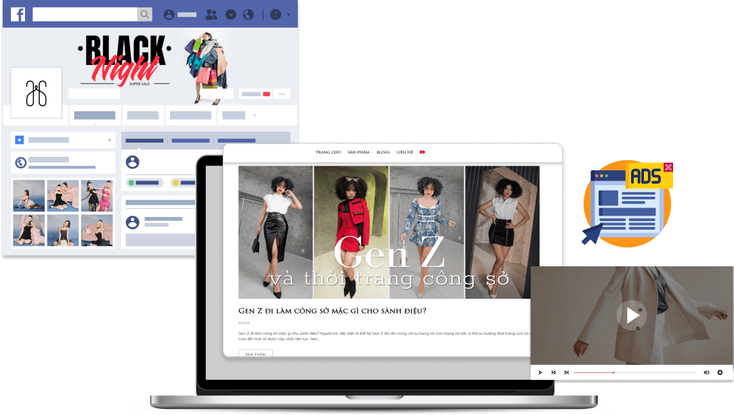Mute the video with speaker icon
The image size is (734, 415).
706,372
